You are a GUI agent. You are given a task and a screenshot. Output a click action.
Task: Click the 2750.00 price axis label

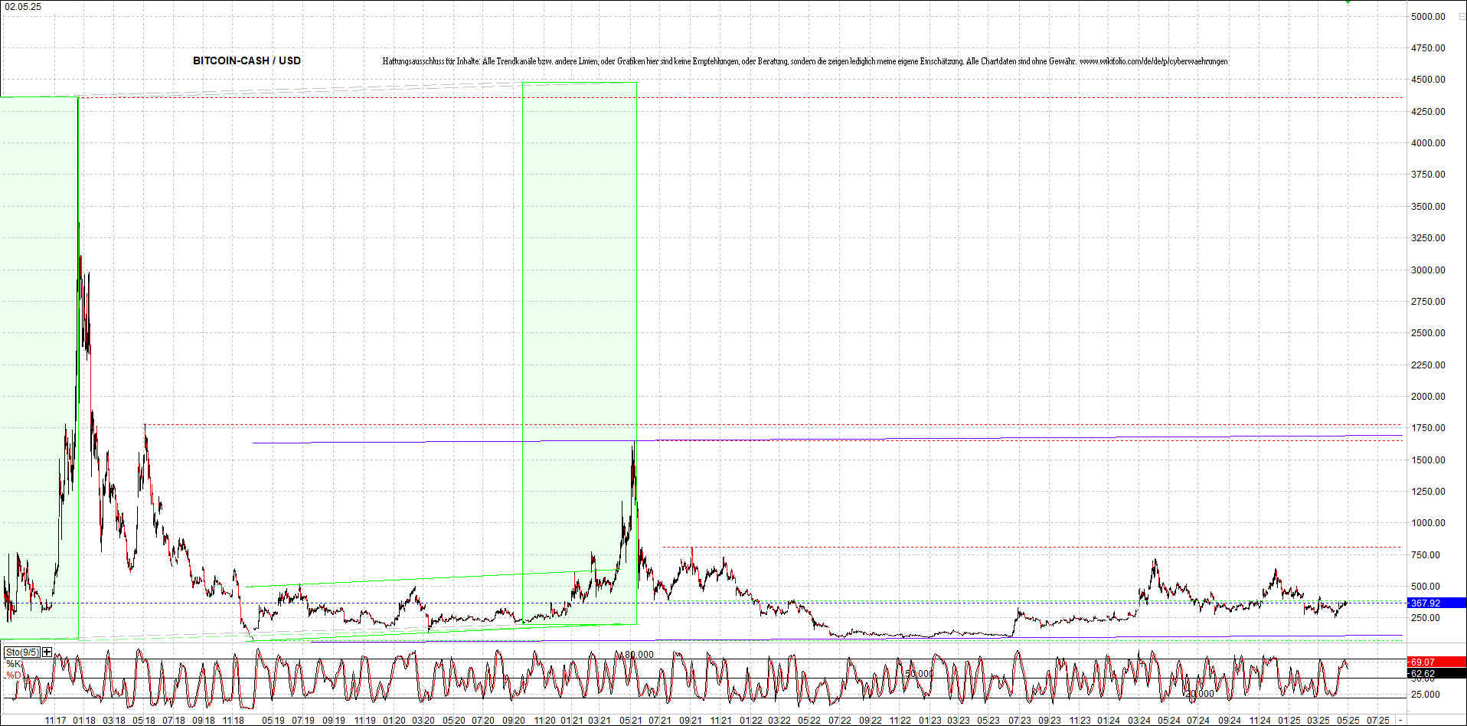click(1428, 301)
